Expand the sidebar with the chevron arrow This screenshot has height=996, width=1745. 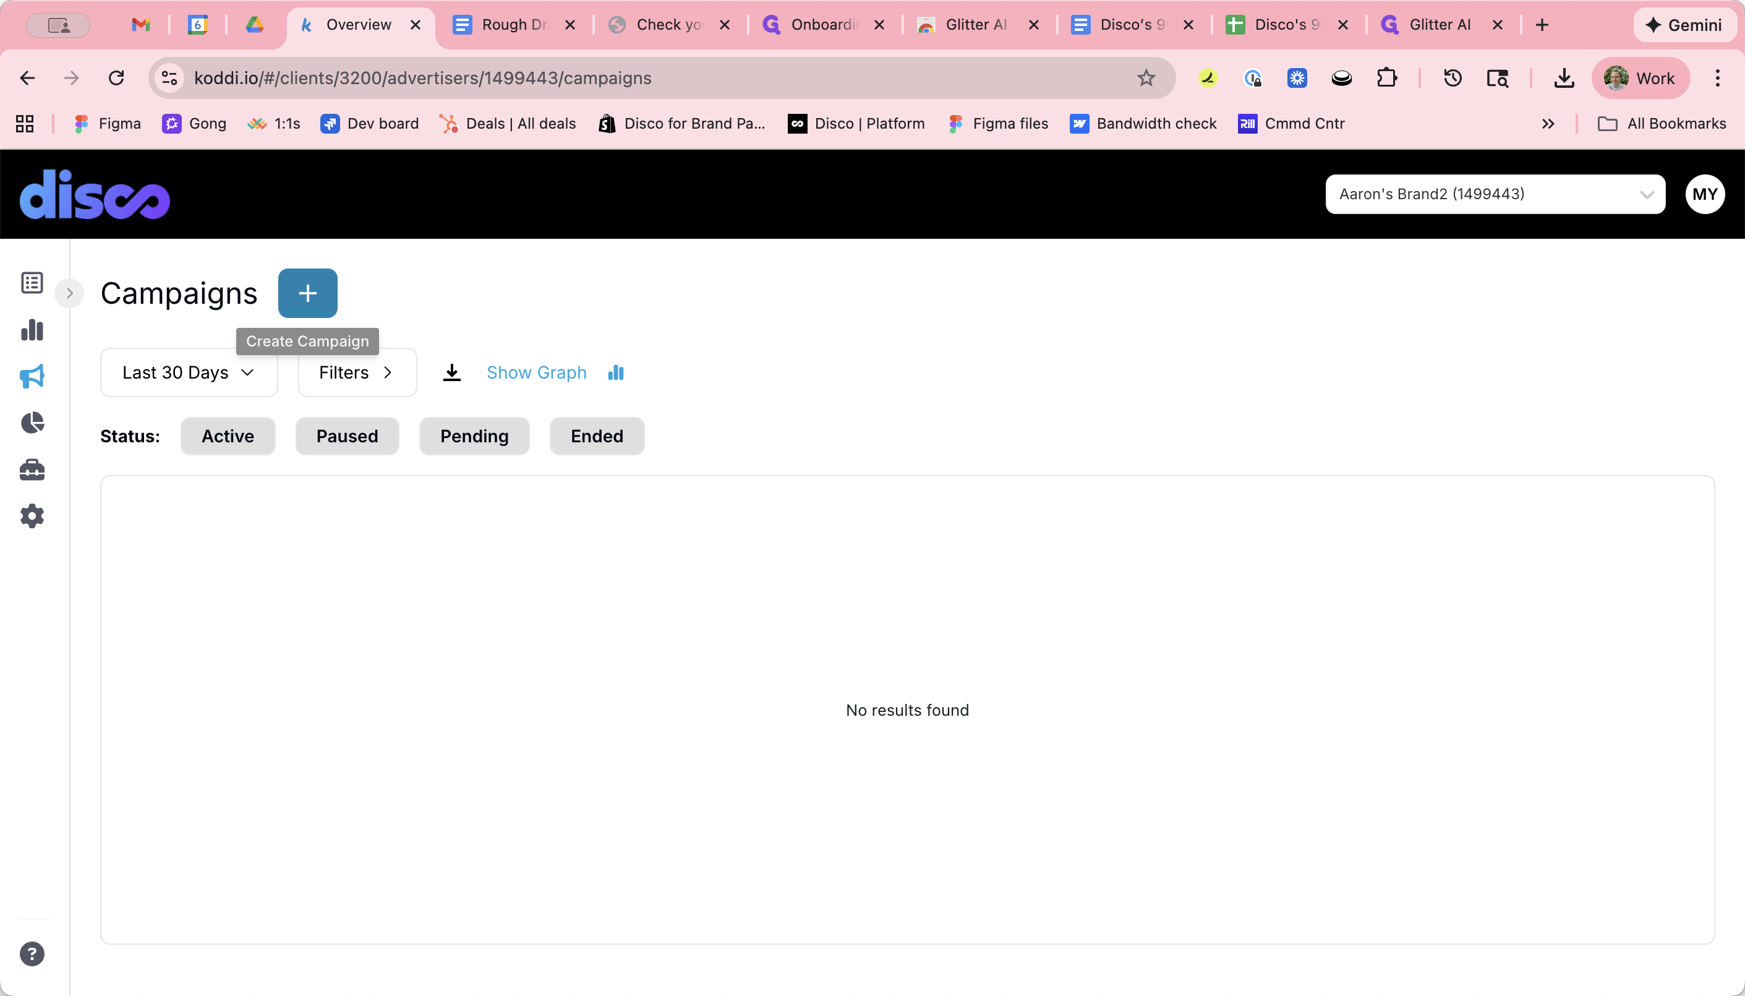[x=69, y=293]
